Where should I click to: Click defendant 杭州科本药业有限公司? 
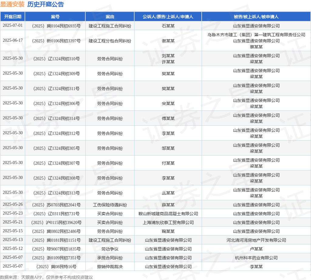point(256,258)
